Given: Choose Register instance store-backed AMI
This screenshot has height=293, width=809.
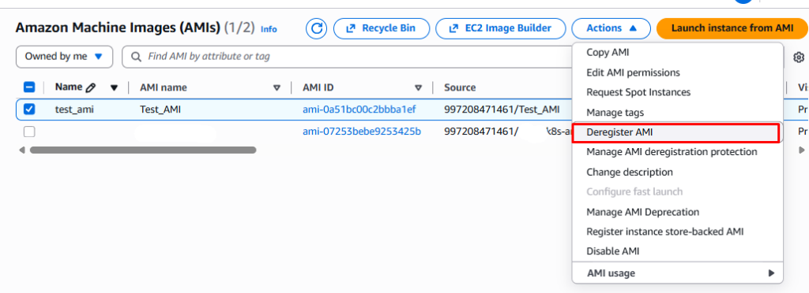Looking at the screenshot, I should point(677,232).
